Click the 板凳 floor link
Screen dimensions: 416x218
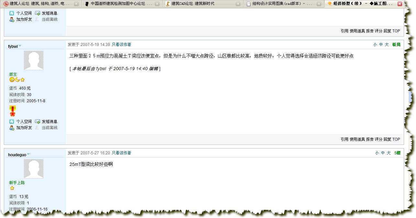pos(396,45)
